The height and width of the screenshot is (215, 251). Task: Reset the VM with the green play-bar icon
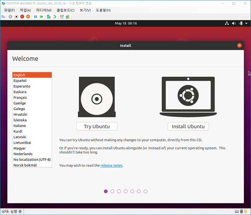pos(41,17)
